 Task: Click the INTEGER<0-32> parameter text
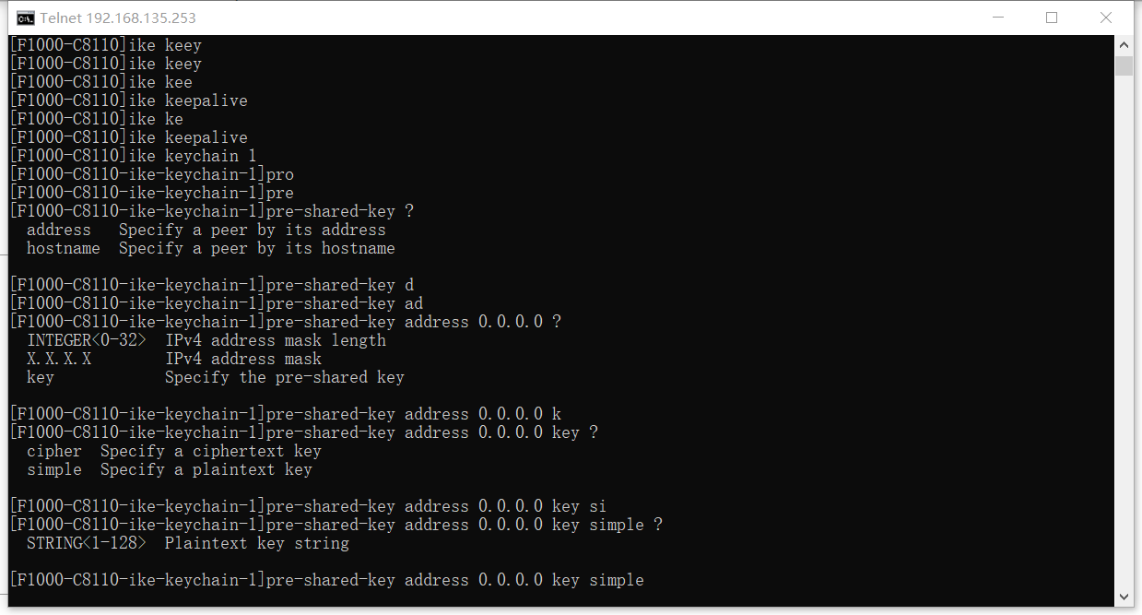coord(87,340)
